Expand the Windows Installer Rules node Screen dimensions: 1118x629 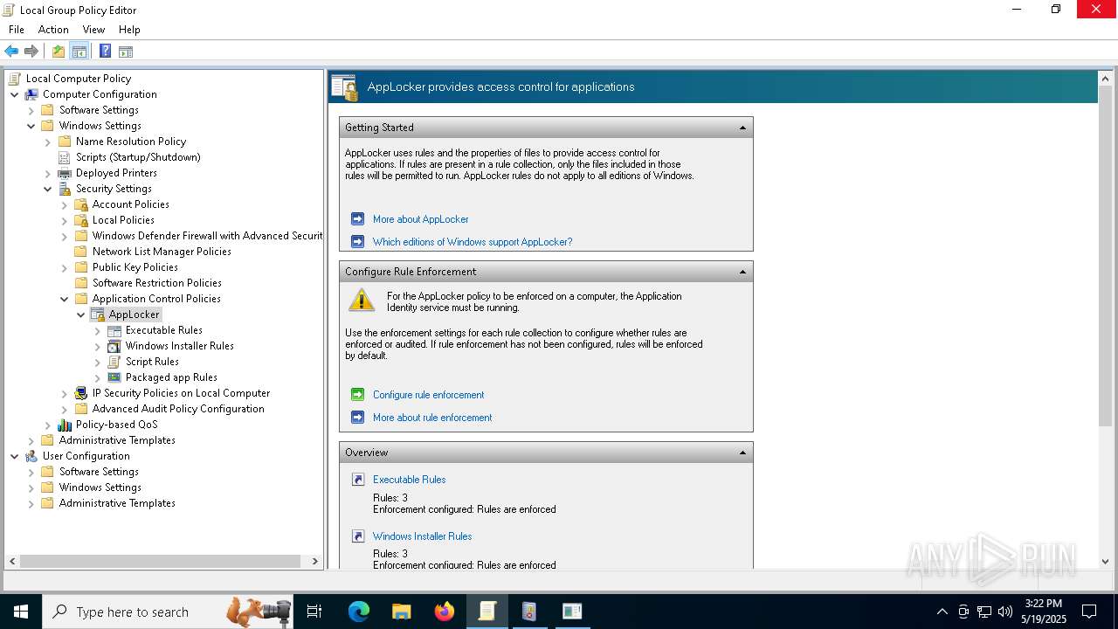[x=98, y=346]
